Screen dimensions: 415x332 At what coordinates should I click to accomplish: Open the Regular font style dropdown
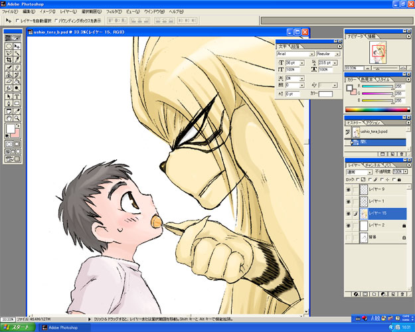[337, 54]
